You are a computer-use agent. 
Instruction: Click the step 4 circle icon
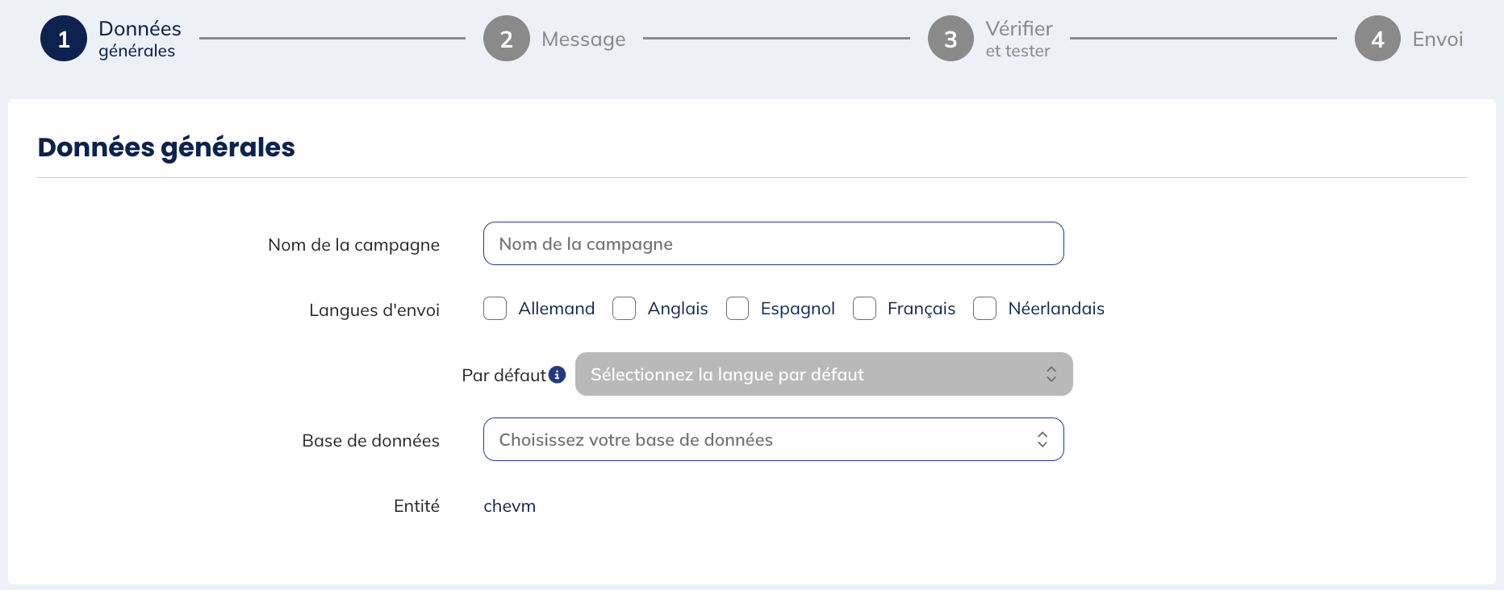click(x=1377, y=38)
